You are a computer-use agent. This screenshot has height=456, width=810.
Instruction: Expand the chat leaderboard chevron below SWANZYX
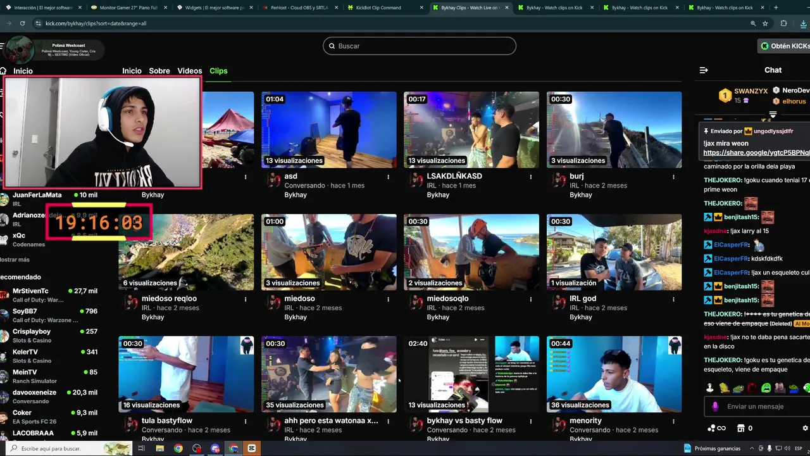tap(773, 115)
